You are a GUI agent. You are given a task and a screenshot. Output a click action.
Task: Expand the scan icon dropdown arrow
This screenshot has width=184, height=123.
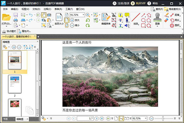(27, 20)
